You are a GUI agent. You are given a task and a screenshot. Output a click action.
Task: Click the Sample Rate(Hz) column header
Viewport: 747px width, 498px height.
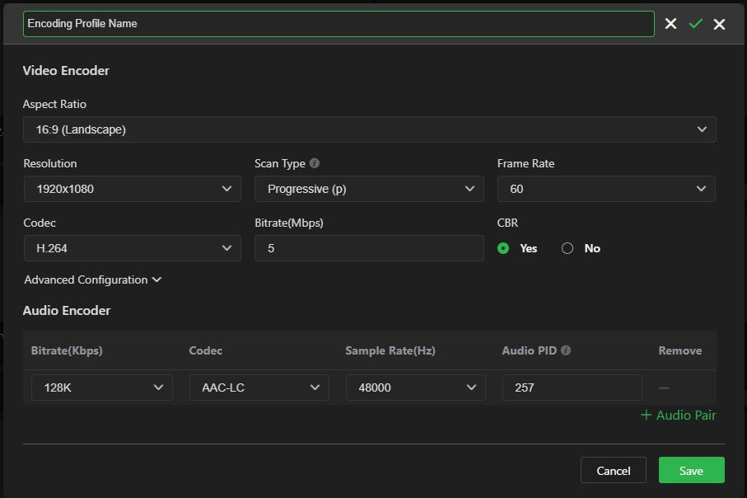[x=390, y=350]
